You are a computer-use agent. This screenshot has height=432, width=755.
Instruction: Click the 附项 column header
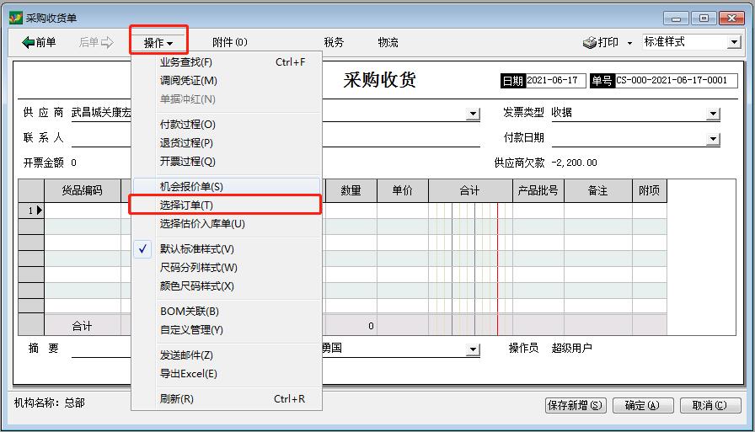[650, 190]
